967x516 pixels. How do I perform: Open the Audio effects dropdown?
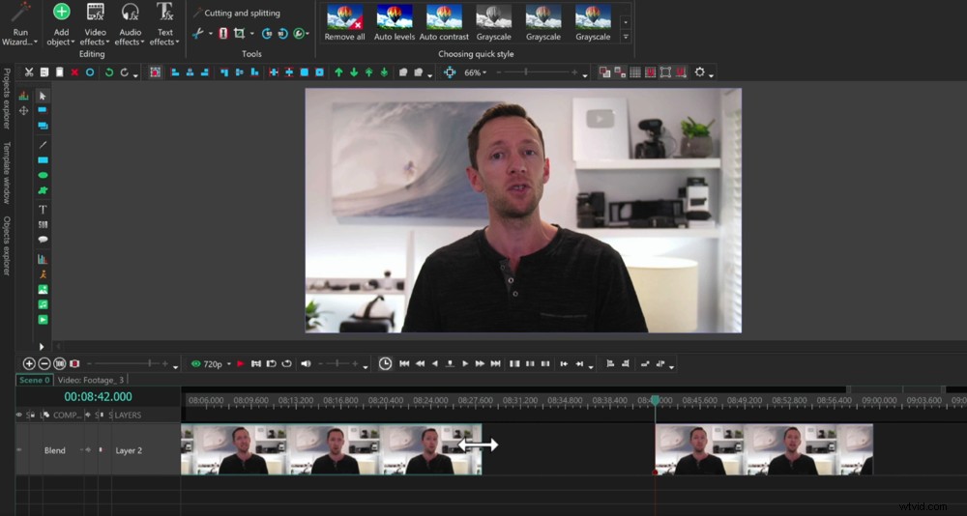(x=130, y=24)
